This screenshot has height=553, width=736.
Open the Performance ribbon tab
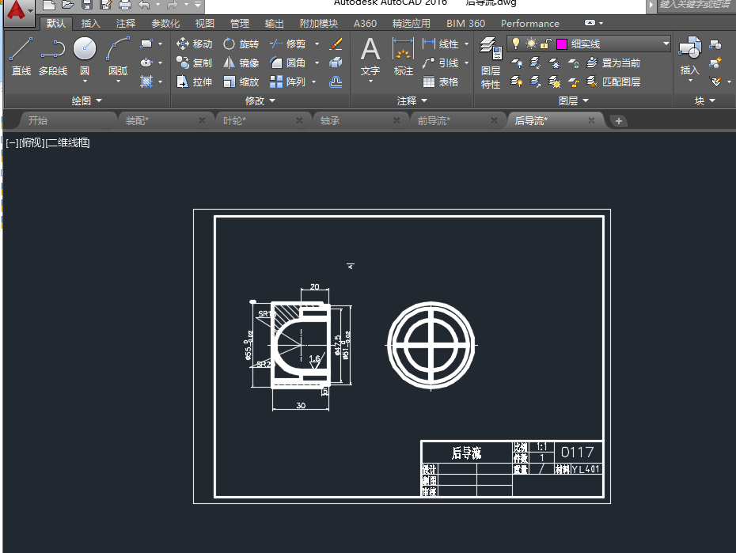point(530,24)
